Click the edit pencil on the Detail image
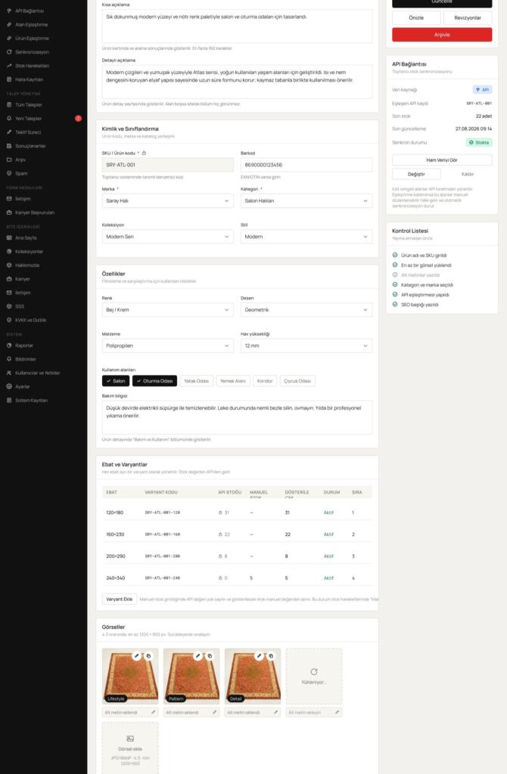This screenshot has height=774, width=507. 260,656
